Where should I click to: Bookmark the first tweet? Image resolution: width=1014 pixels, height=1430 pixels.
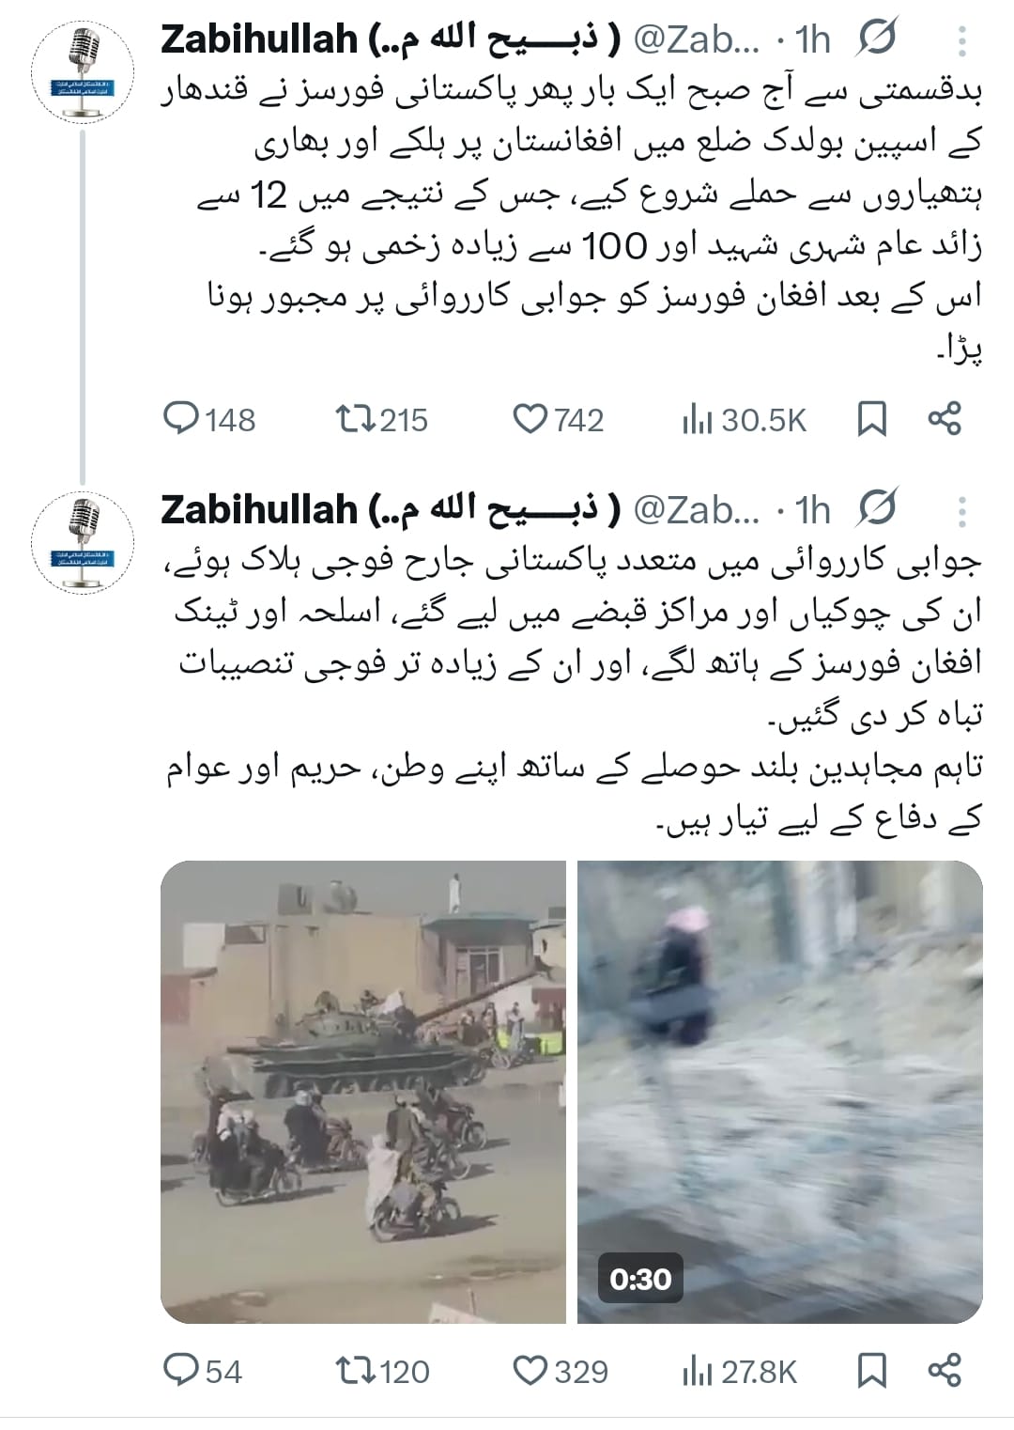tap(872, 420)
